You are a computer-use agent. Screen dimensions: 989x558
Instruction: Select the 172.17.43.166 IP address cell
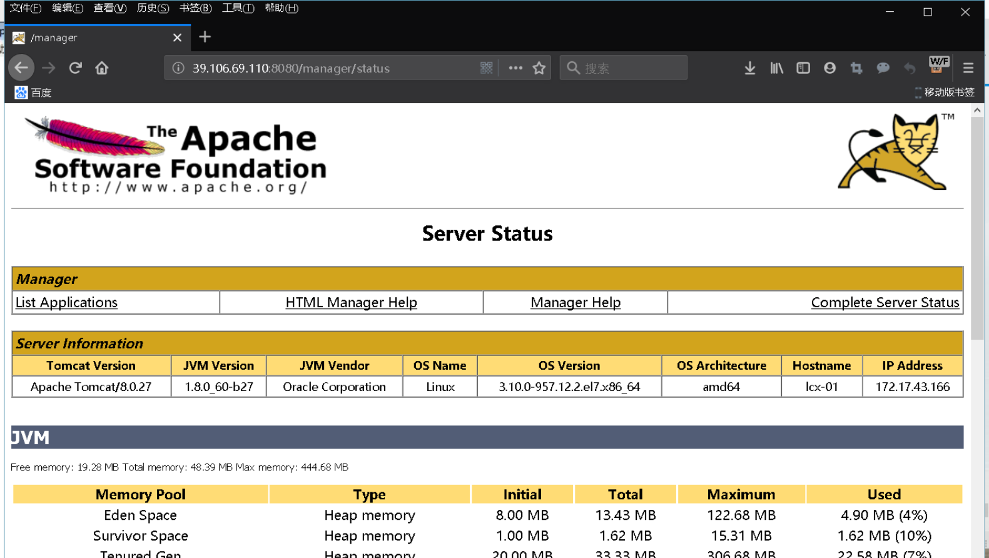tap(913, 387)
